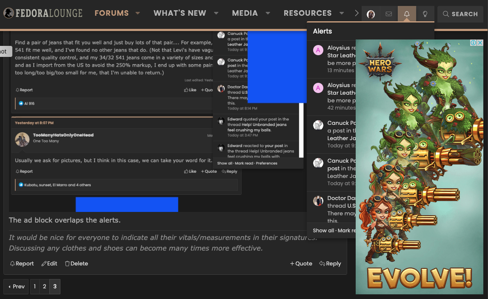Click Like in the TooManyHatsOnlyOneHead post

190,171
